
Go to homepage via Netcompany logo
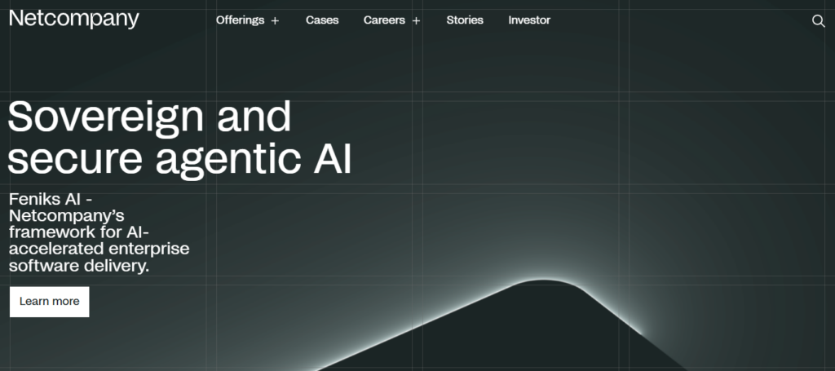74,20
